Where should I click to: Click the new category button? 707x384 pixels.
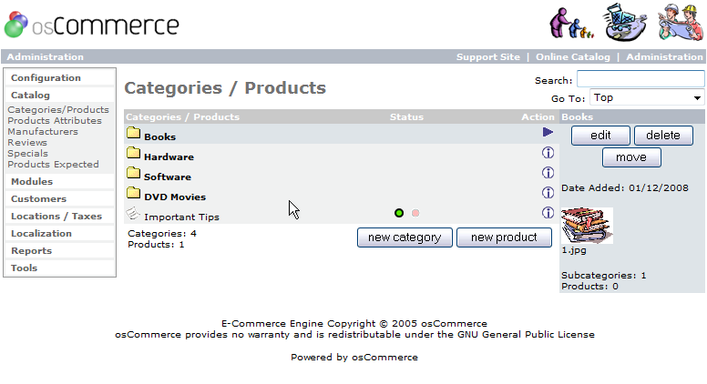point(405,237)
